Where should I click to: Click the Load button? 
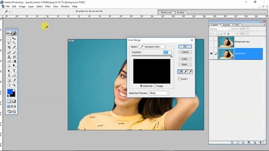[185, 59]
